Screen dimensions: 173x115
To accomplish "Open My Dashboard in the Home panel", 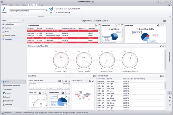I will pos(9,24).
